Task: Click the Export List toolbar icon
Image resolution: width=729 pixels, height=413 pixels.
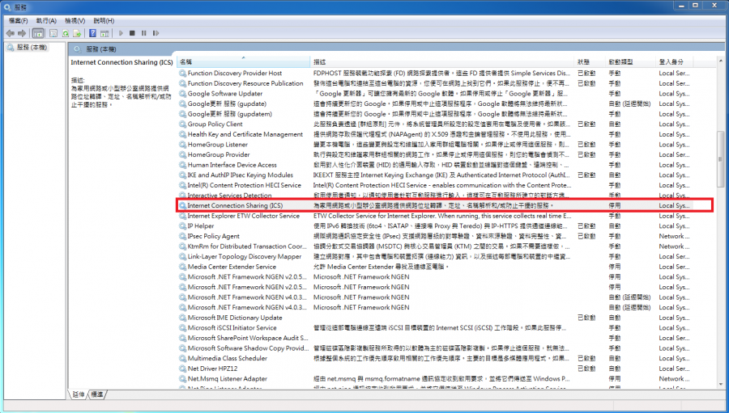Action: [x=79, y=33]
